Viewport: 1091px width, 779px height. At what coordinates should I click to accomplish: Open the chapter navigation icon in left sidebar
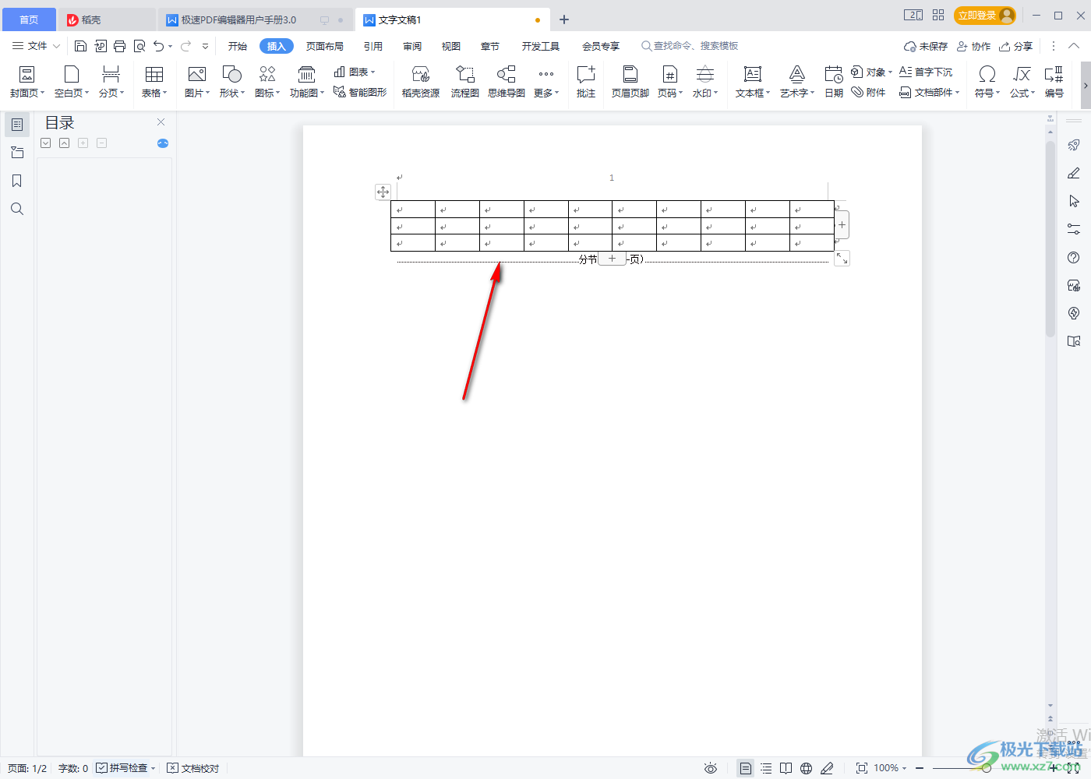coord(17,153)
